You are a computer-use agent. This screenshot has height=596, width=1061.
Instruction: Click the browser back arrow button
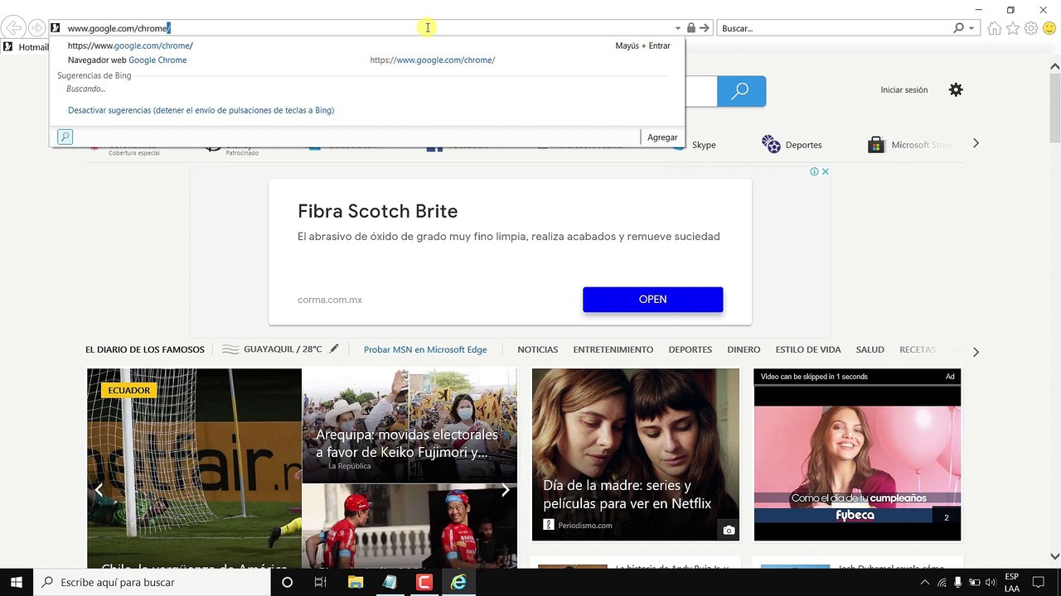tap(14, 28)
